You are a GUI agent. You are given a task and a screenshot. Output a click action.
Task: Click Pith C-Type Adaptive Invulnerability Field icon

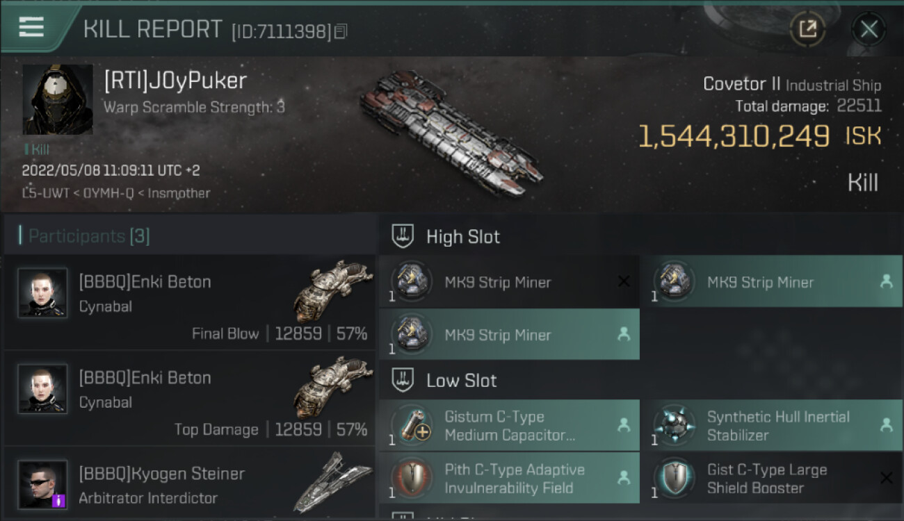coord(412,478)
